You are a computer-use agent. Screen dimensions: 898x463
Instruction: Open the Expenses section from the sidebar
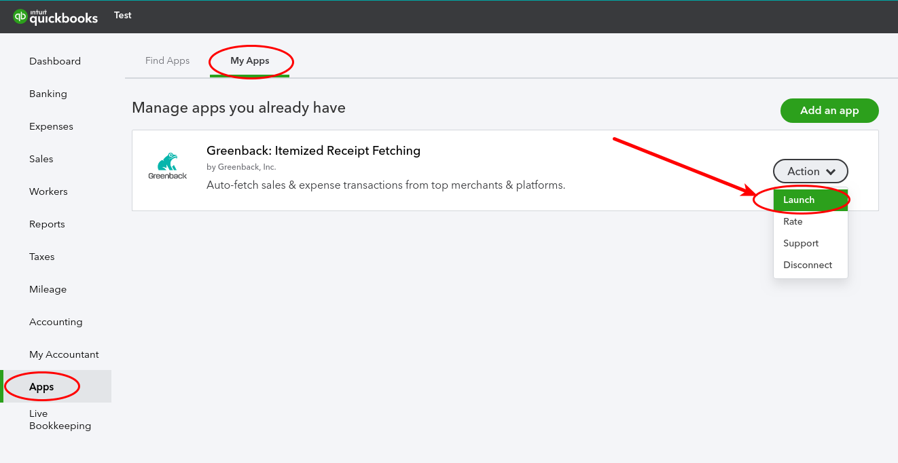51,126
